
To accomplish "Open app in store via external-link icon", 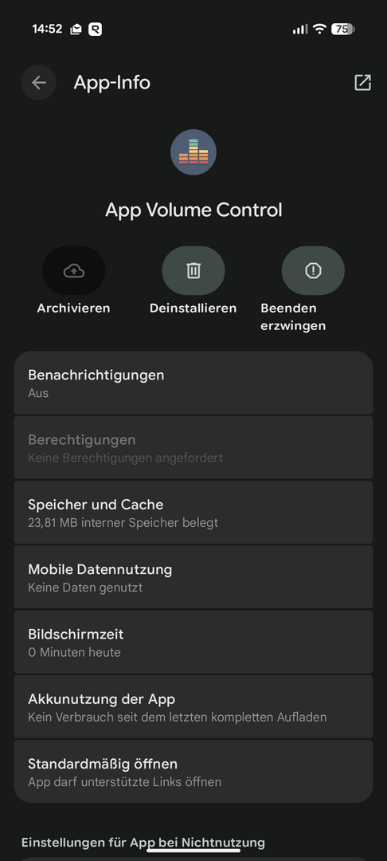I will pyautogui.click(x=362, y=82).
